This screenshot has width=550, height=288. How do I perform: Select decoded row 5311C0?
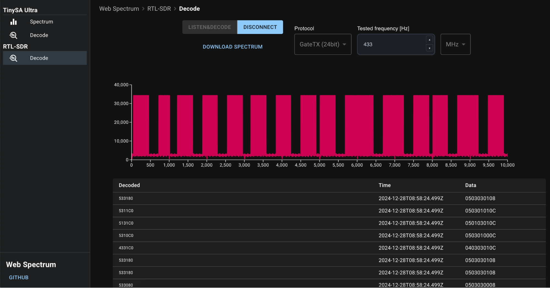(329, 211)
